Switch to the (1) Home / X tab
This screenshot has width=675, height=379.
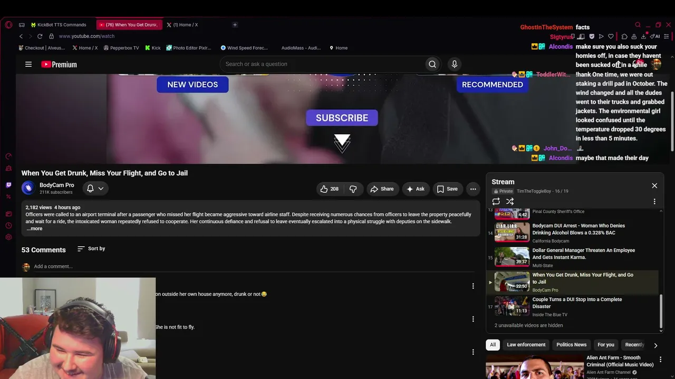(x=182, y=25)
